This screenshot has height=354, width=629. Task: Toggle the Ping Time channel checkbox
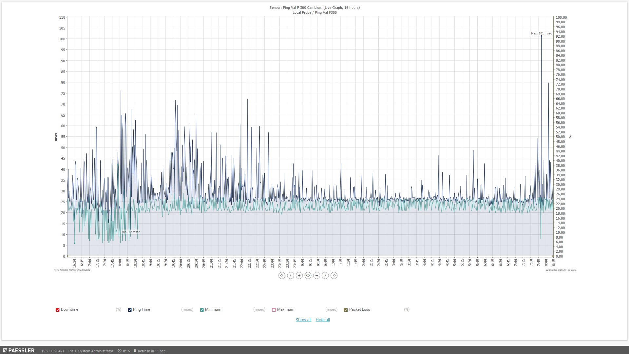pyautogui.click(x=130, y=310)
